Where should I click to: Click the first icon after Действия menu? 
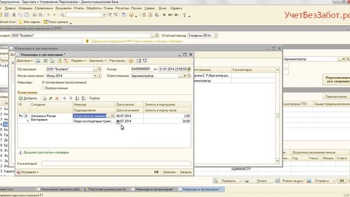[38, 61]
